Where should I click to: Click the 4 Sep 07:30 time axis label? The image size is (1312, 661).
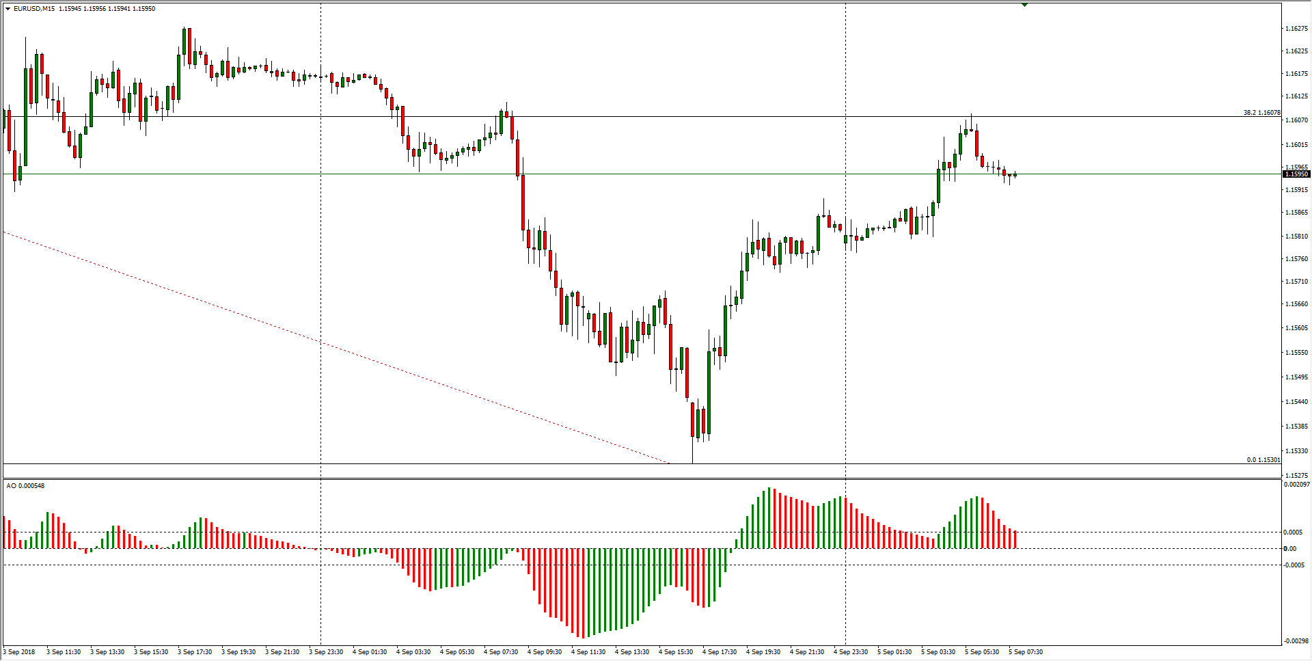(501, 652)
